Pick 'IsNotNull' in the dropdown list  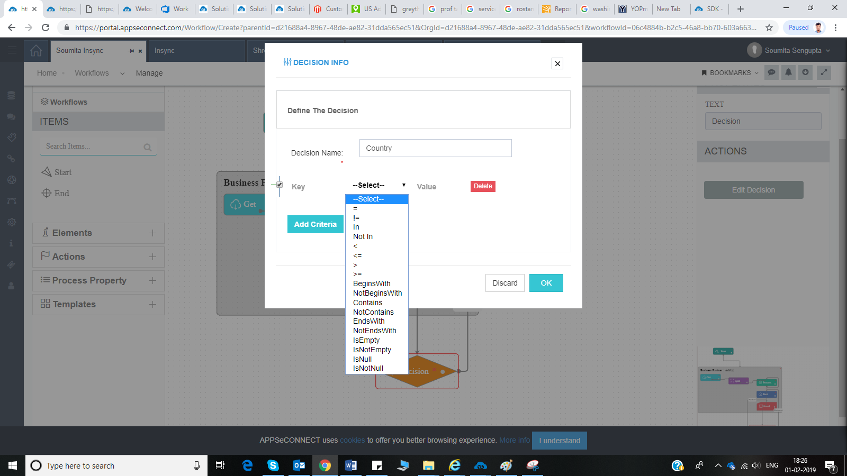point(368,369)
